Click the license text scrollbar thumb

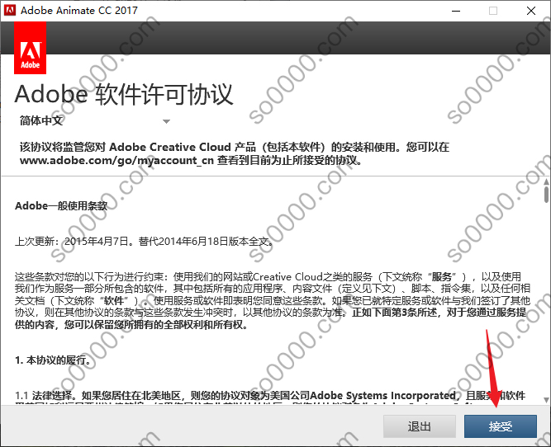click(x=546, y=194)
